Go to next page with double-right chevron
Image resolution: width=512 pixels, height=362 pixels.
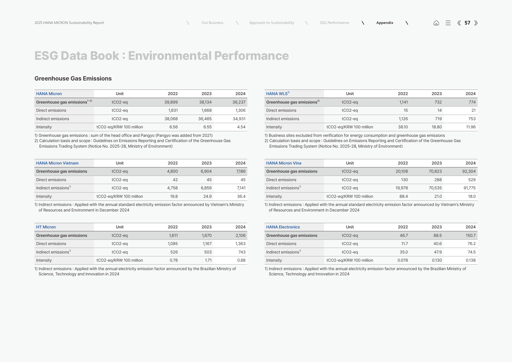pyautogui.click(x=476, y=23)
